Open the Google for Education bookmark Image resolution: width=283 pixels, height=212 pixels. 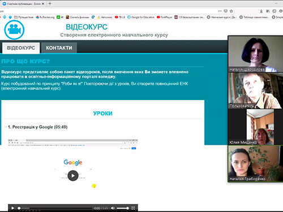coord(141,17)
